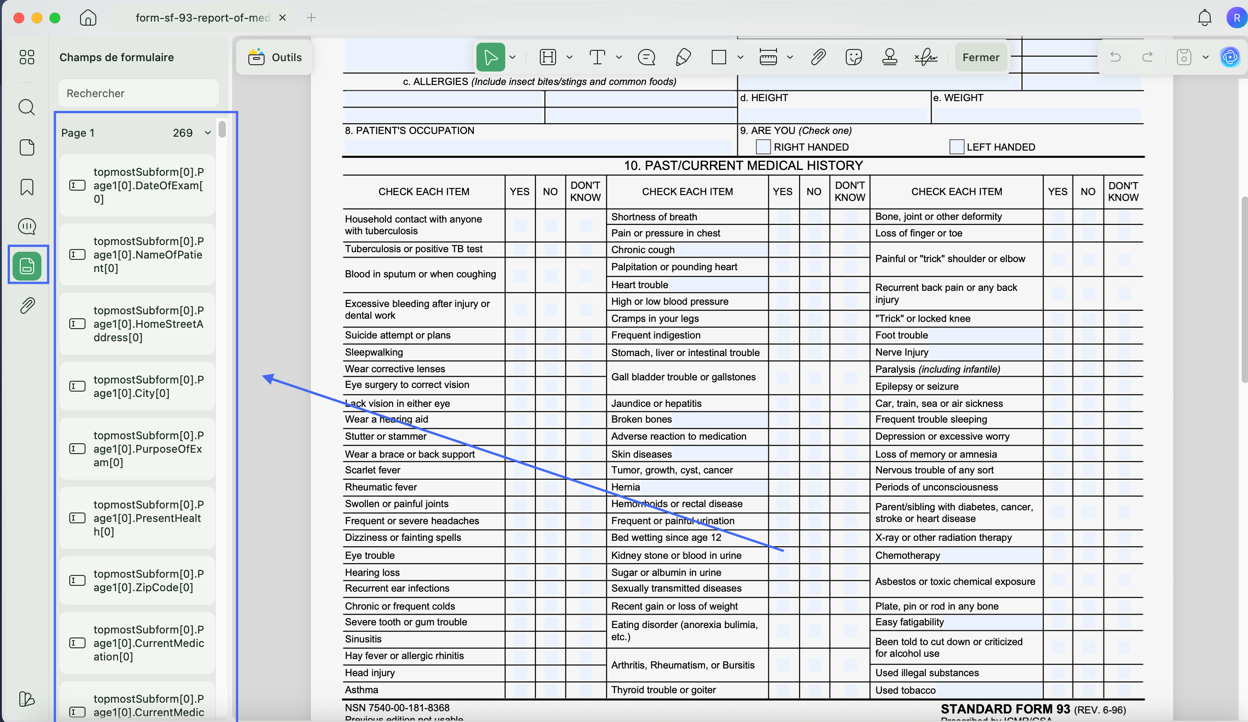
Task: Click the signature tool icon
Action: [925, 57]
